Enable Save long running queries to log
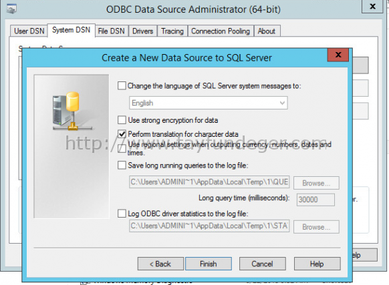The width and height of the screenshot is (389, 285). tap(122, 165)
